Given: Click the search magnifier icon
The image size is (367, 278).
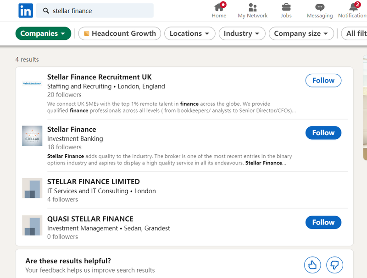Looking at the screenshot, I should pyautogui.click(x=46, y=11).
